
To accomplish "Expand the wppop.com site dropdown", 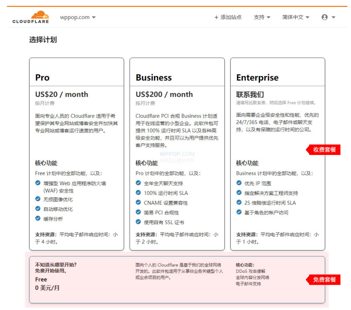I will (78, 17).
